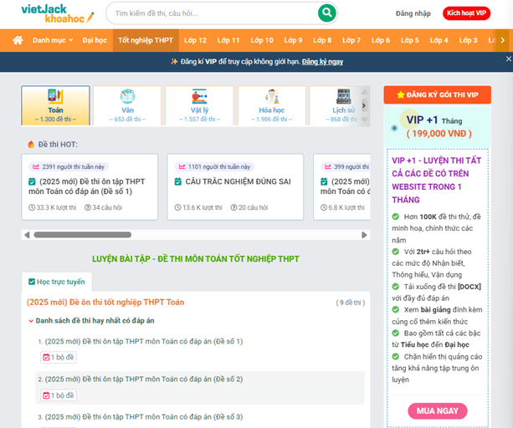
Task: Choose the Vật lý subject icon
Action: (x=199, y=97)
